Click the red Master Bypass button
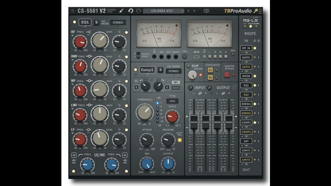The image size is (331, 186). (x=227, y=75)
